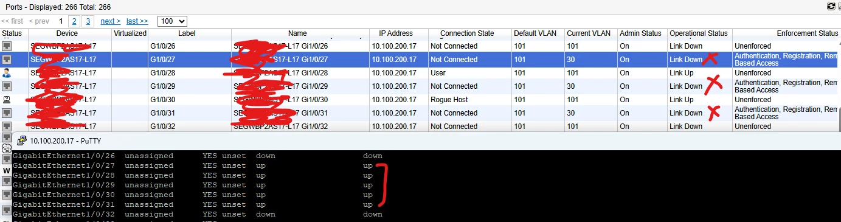Click 'Link Up' in the G1/0/30 row
Image resolution: width=841 pixels, height=222 pixels.
click(682, 100)
